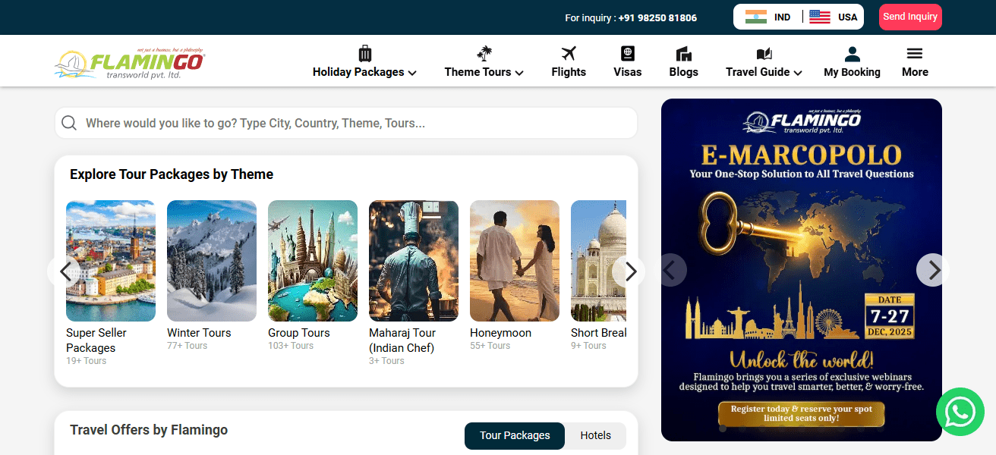
Task: Show next theme tour cards
Action: (629, 270)
